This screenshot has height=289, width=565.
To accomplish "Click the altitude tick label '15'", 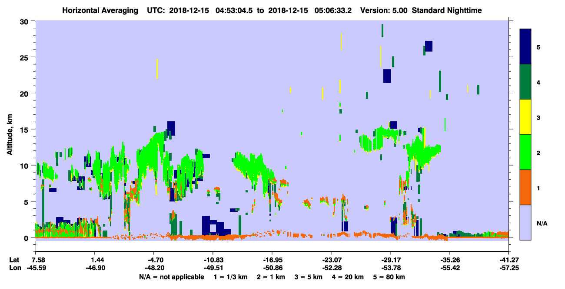I will [x=25, y=129].
